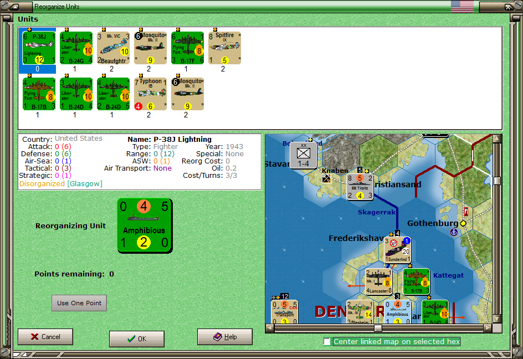Image resolution: width=523 pixels, height=359 pixels.
Task: Click the map scroll up arrow
Action: pos(497,138)
